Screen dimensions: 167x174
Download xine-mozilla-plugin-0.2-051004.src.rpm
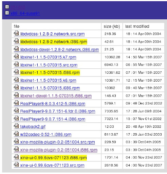tap(57, 142)
